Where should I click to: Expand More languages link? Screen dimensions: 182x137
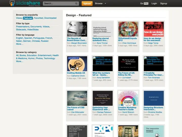[19, 44]
